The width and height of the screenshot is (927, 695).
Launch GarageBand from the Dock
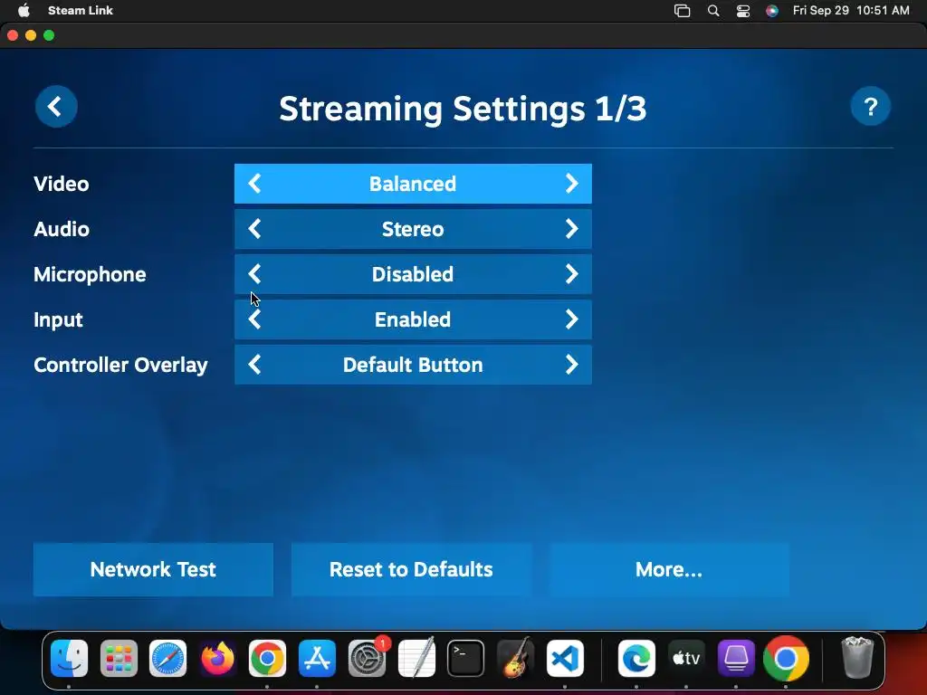pyautogui.click(x=515, y=659)
